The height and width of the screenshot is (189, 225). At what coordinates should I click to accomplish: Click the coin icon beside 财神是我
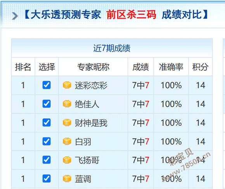click(x=67, y=123)
